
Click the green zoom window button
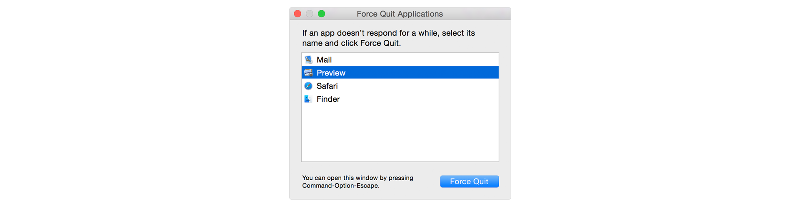click(x=321, y=14)
